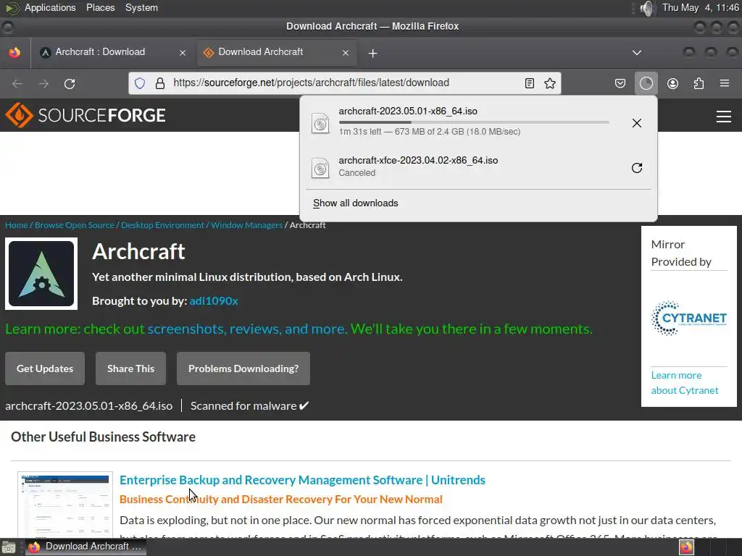Click the Problems Downloading? button
The height and width of the screenshot is (556, 742).
click(x=243, y=368)
